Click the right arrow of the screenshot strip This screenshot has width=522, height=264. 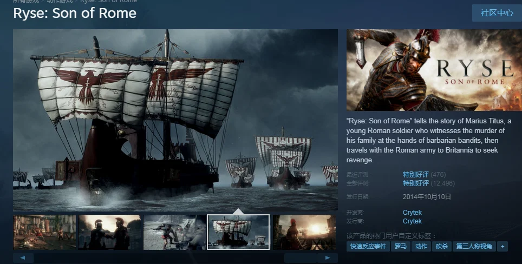click(328, 258)
